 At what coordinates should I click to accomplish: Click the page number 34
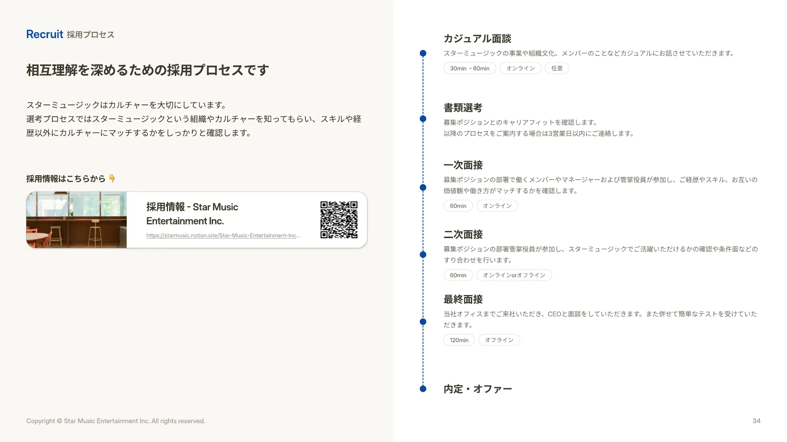[x=756, y=421]
